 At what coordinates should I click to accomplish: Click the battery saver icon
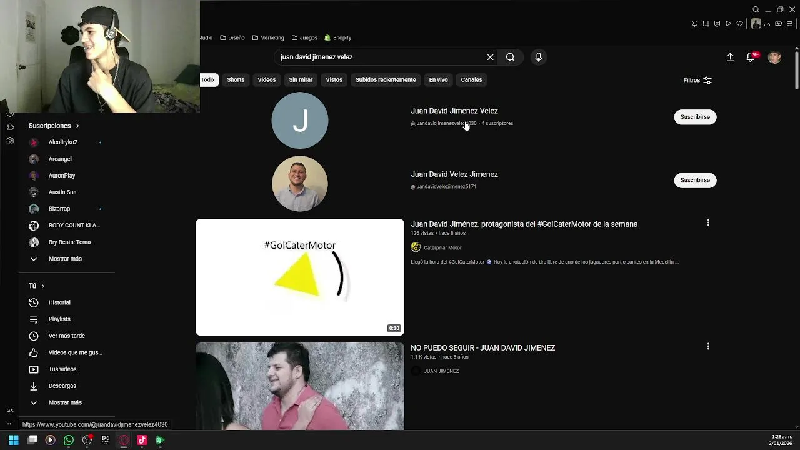pos(778,24)
